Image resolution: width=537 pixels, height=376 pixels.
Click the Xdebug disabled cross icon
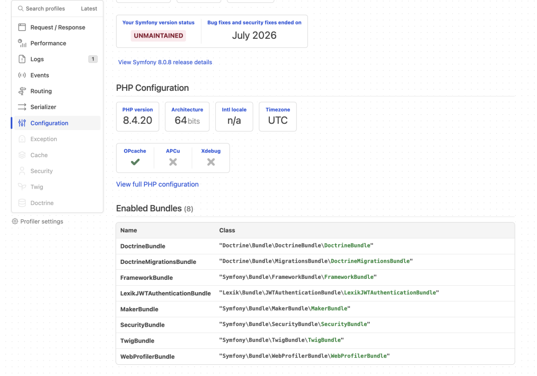pos(211,162)
